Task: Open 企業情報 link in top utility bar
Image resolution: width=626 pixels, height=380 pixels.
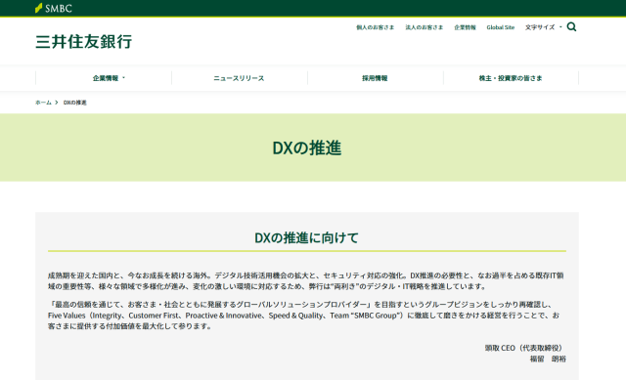Action: pos(465,27)
